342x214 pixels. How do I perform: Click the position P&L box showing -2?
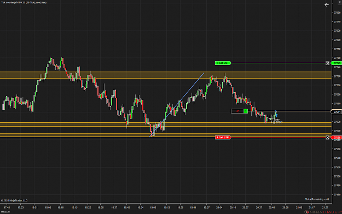tap(237, 111)
